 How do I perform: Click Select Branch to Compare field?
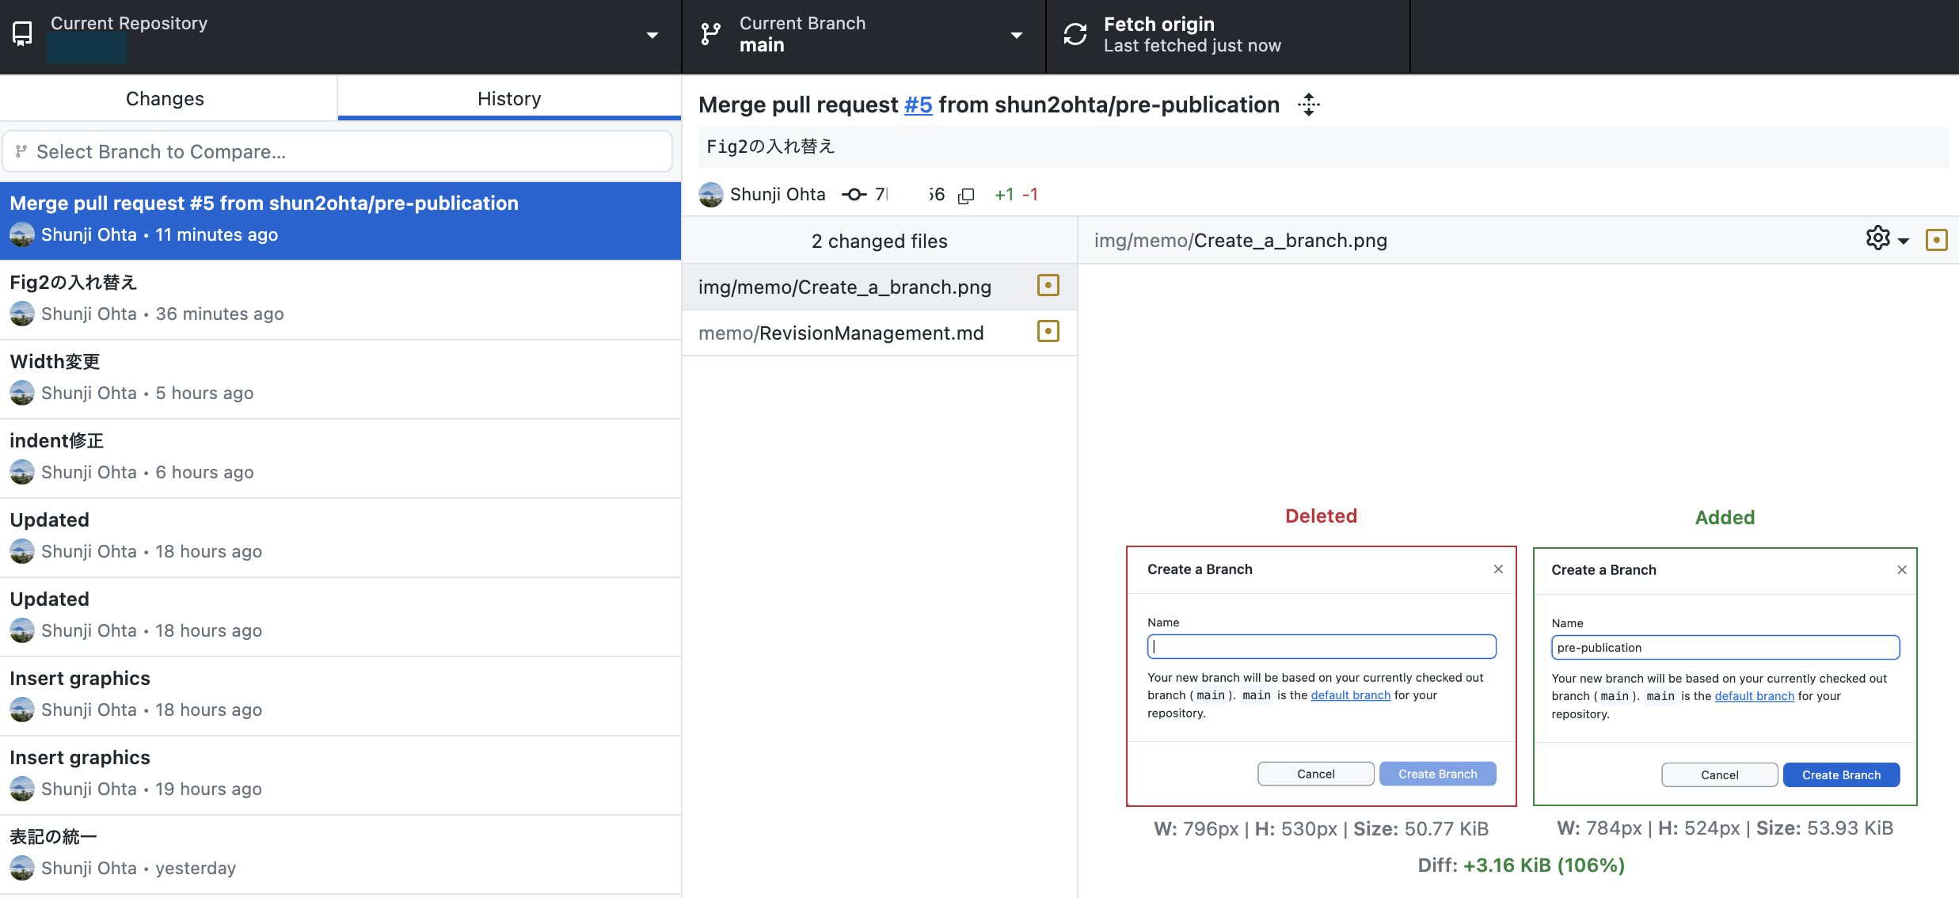tap(337, 151)
